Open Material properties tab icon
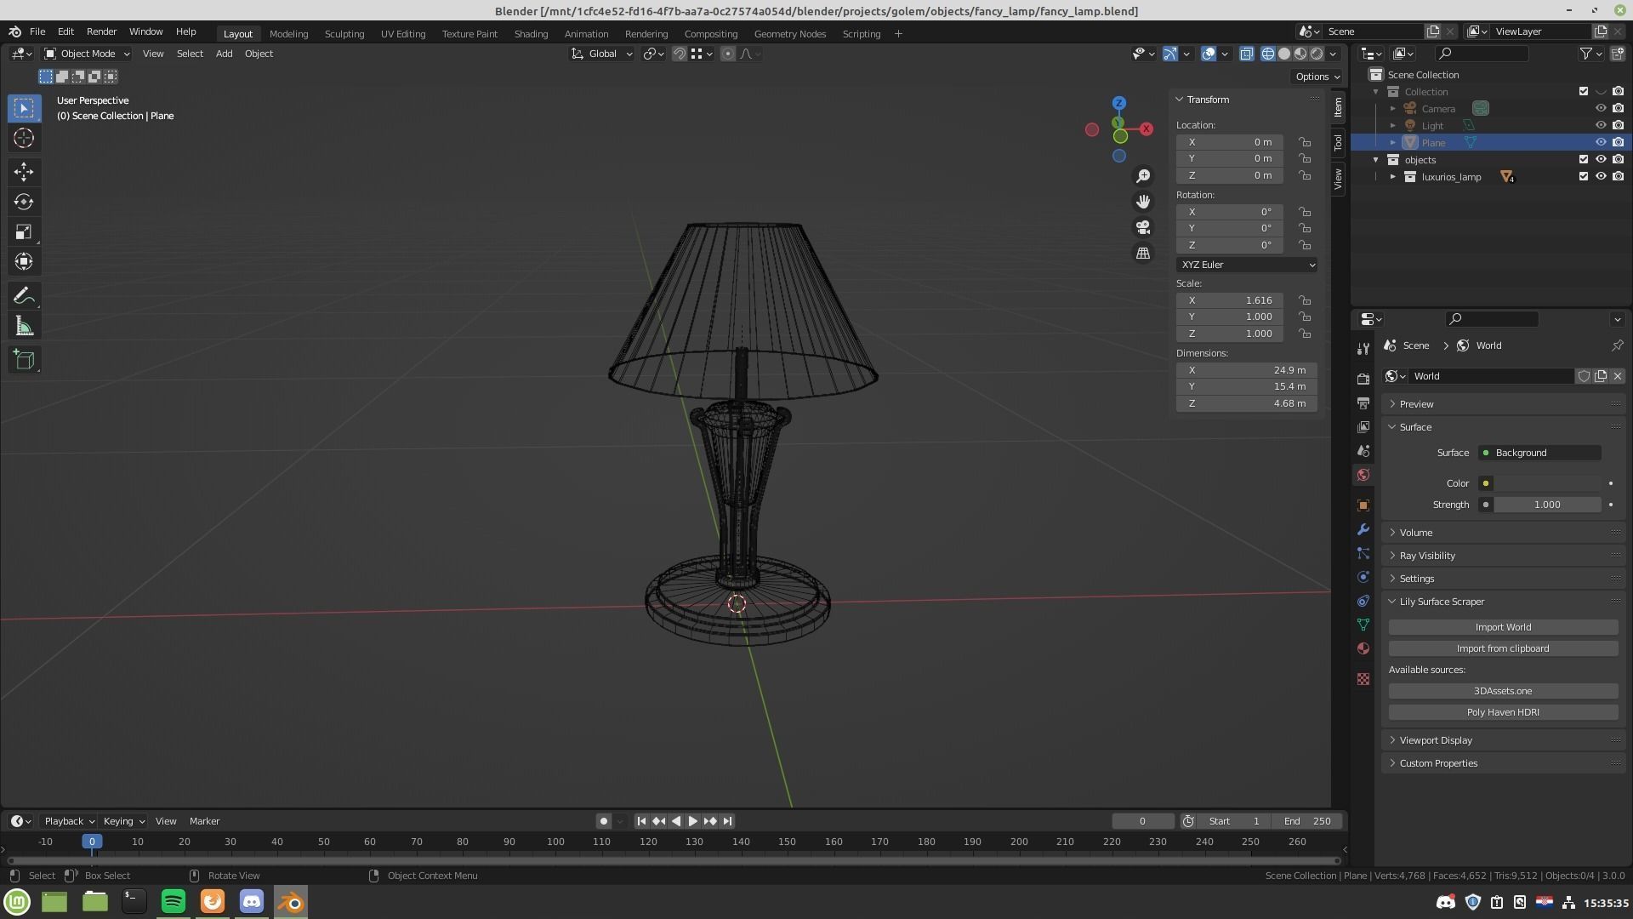Viewport: 1633px width, 919px height. point(1363,648)
